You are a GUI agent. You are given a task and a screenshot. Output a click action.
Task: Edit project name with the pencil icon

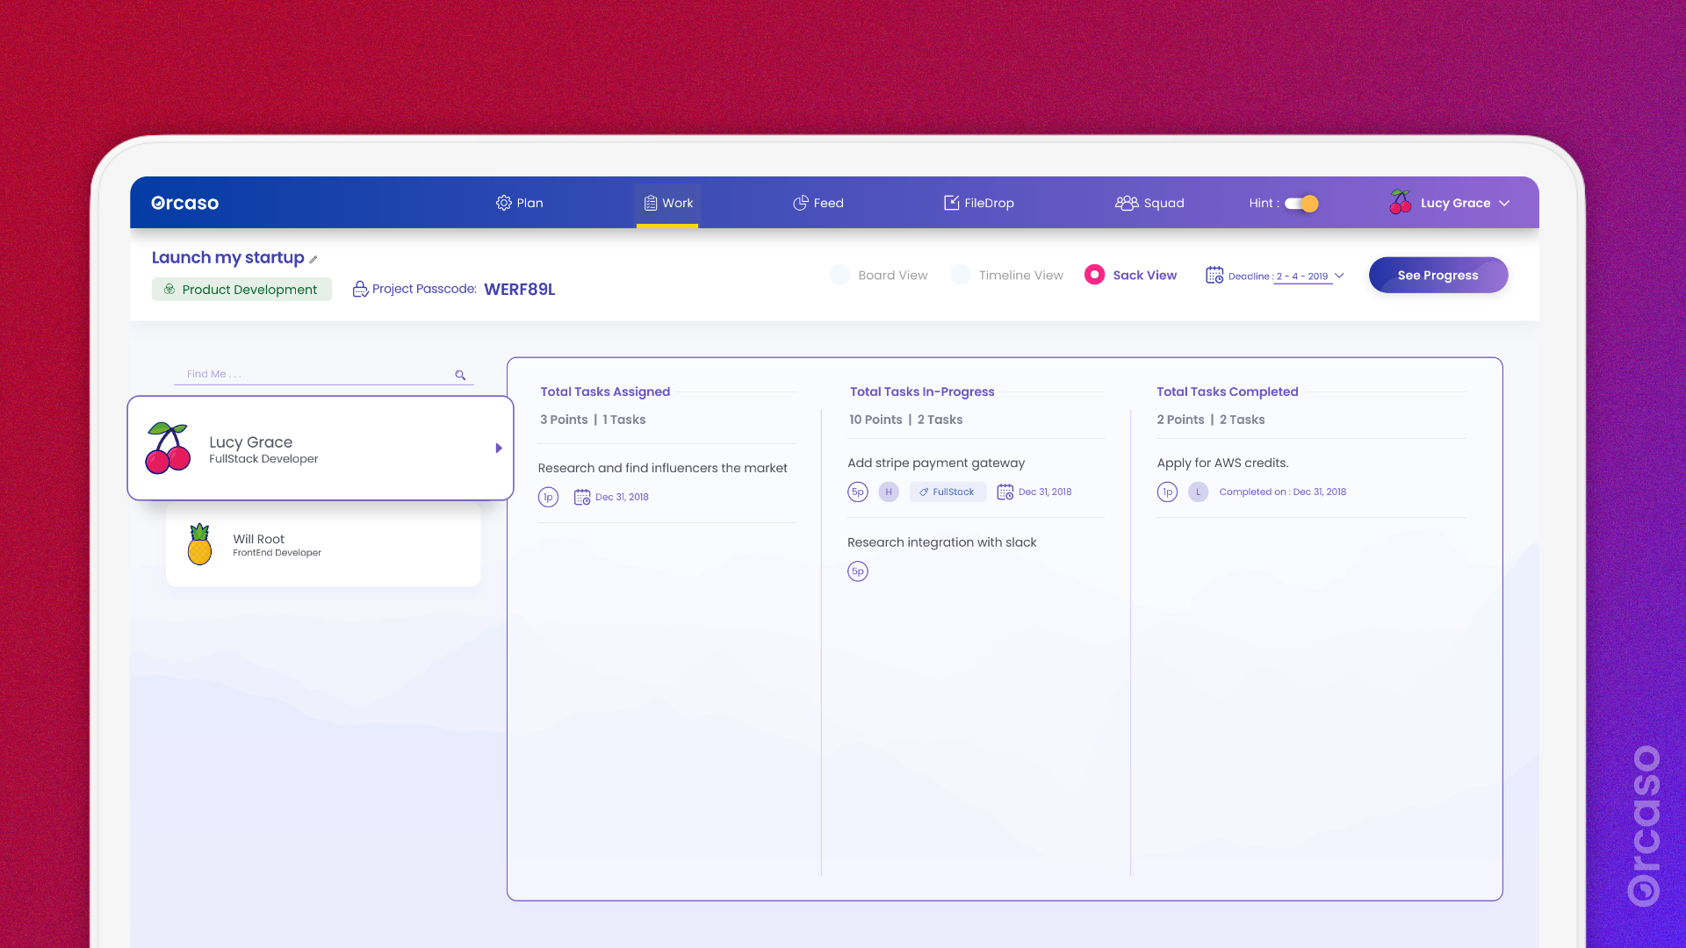[313, 259]
